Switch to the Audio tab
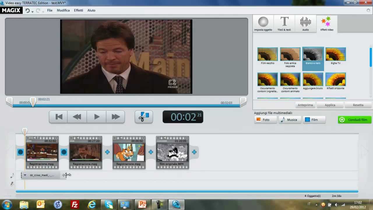Screen dimensions: 373x210 pos(305,24)
